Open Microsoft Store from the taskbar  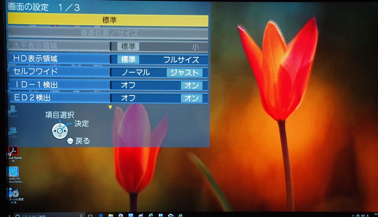tap(121, 215)
